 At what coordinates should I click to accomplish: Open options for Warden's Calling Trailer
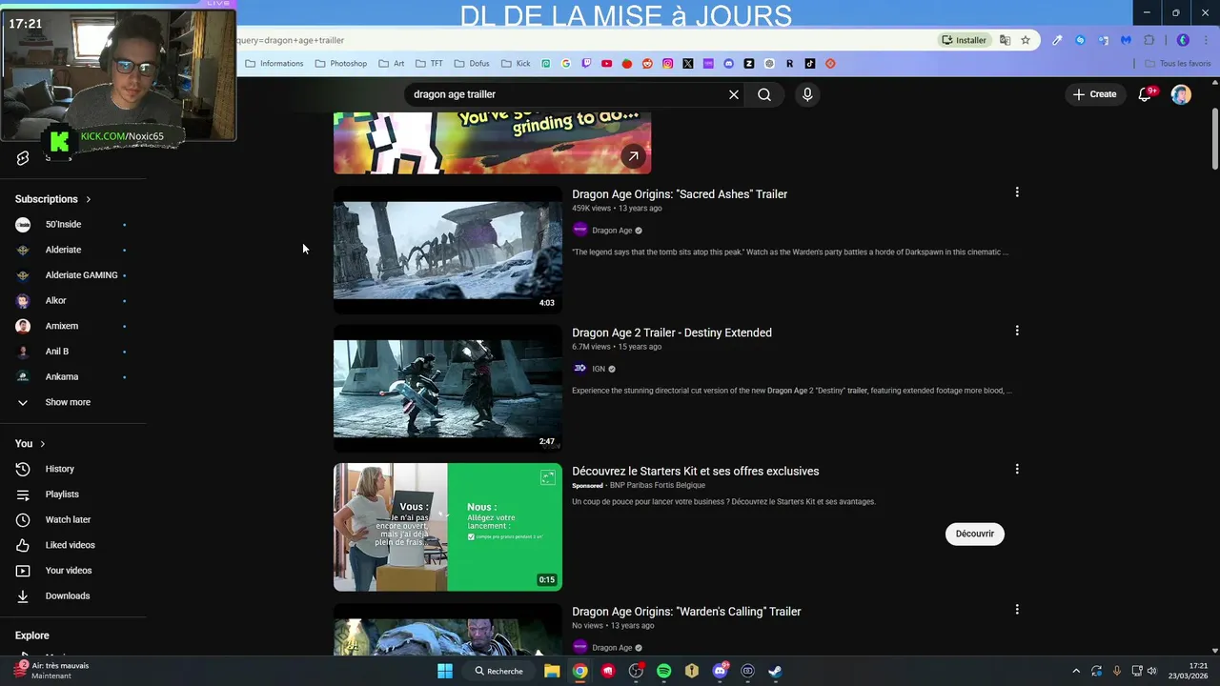1017,609
